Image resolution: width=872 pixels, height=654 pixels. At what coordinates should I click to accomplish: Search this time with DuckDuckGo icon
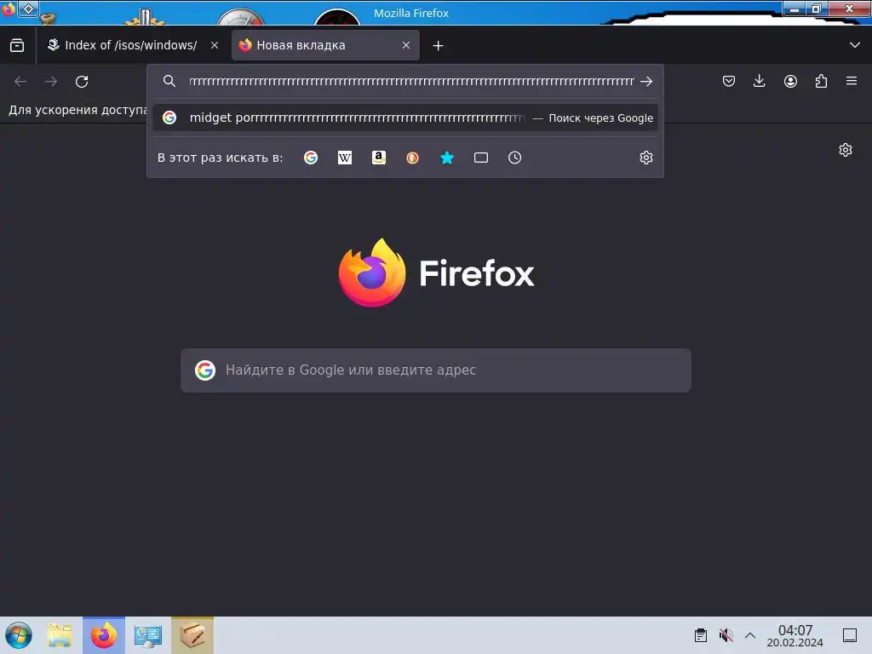tap(413, 158)
